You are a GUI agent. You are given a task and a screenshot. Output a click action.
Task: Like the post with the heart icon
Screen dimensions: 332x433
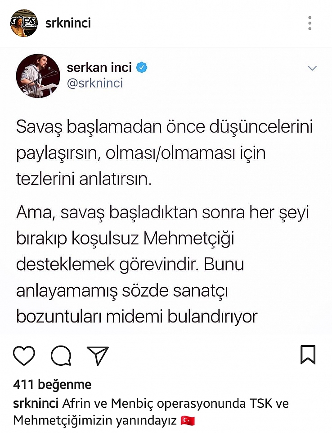(x=24, y=355)
